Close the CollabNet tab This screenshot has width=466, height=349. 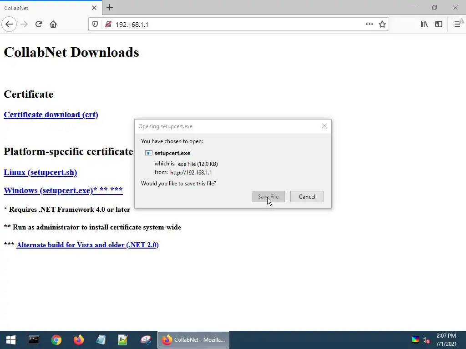(94, 8)
